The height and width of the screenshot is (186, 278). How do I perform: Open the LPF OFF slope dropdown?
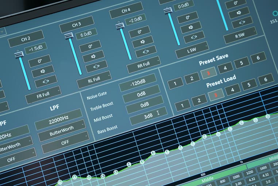click(65, 142)
